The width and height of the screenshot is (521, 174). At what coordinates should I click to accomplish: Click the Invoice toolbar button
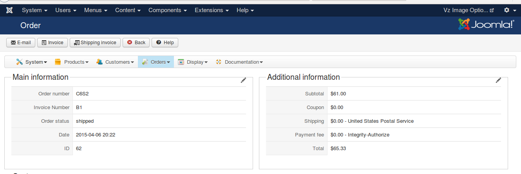pos(52,43)
